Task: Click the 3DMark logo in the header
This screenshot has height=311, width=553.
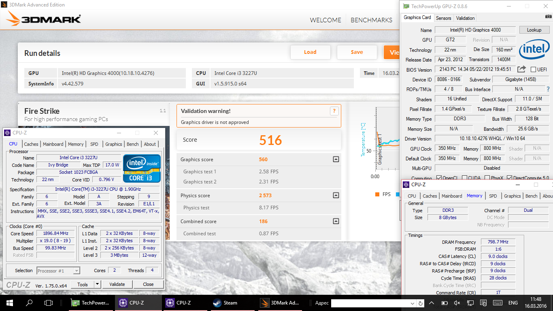Action: (43, 19)
